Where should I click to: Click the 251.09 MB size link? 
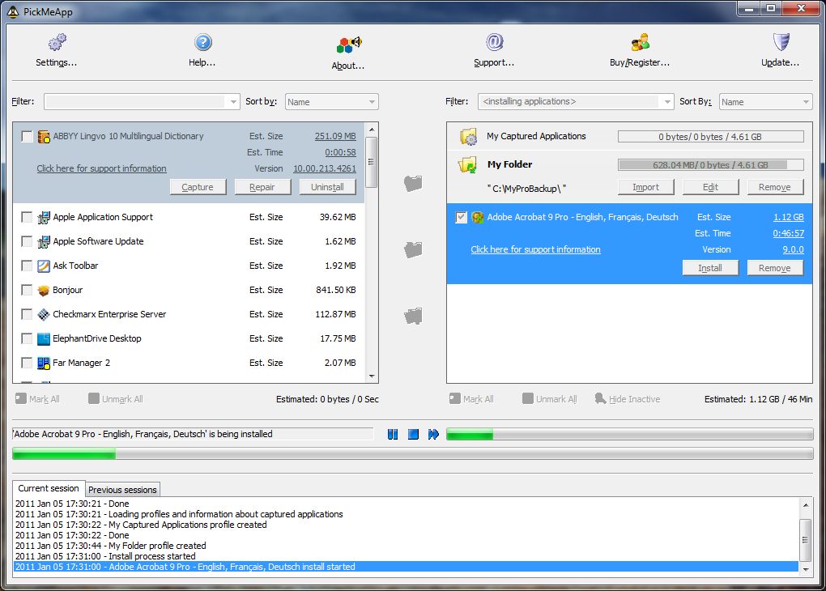(x=335, y=137)
